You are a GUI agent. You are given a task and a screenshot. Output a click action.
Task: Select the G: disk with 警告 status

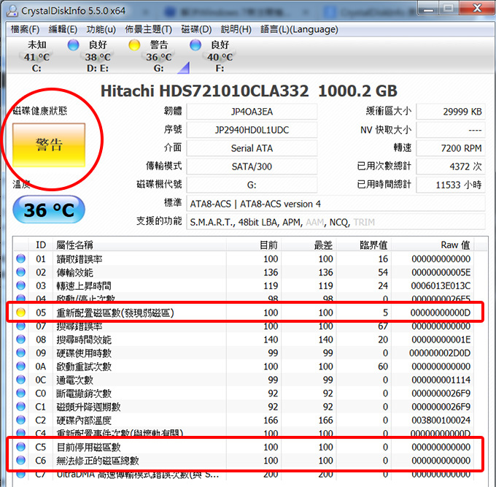coord(158,56)
